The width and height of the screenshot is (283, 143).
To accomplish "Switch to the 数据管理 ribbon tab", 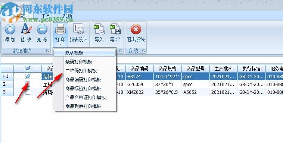I will tap(19, 16).
